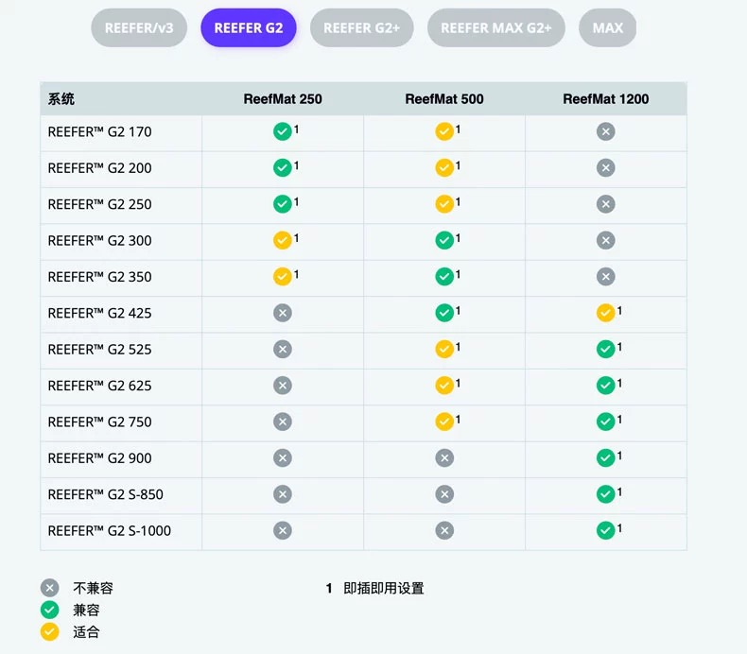Click the REEFER™ G2 625 row label
Screen dimensions: 747x654
point(99,386)
